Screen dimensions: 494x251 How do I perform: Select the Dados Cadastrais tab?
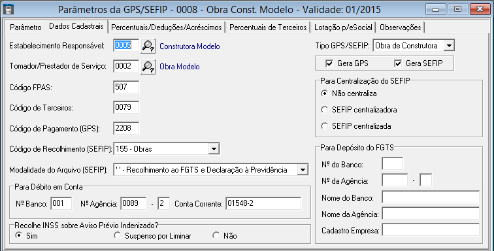click(x=76, y=27)
